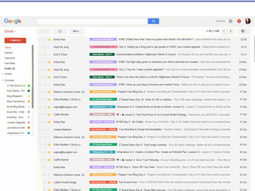Open the Important folder

[x=10, y=58]
